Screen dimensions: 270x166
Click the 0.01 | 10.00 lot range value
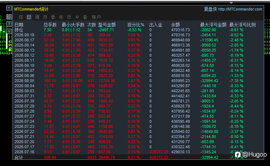(x=72, y=81)
